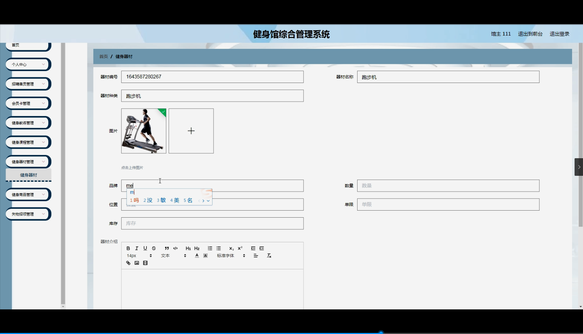The image size is (583, 334).
Task: Choose IME candidate 3 敏
Action: (x=161, y=200)
